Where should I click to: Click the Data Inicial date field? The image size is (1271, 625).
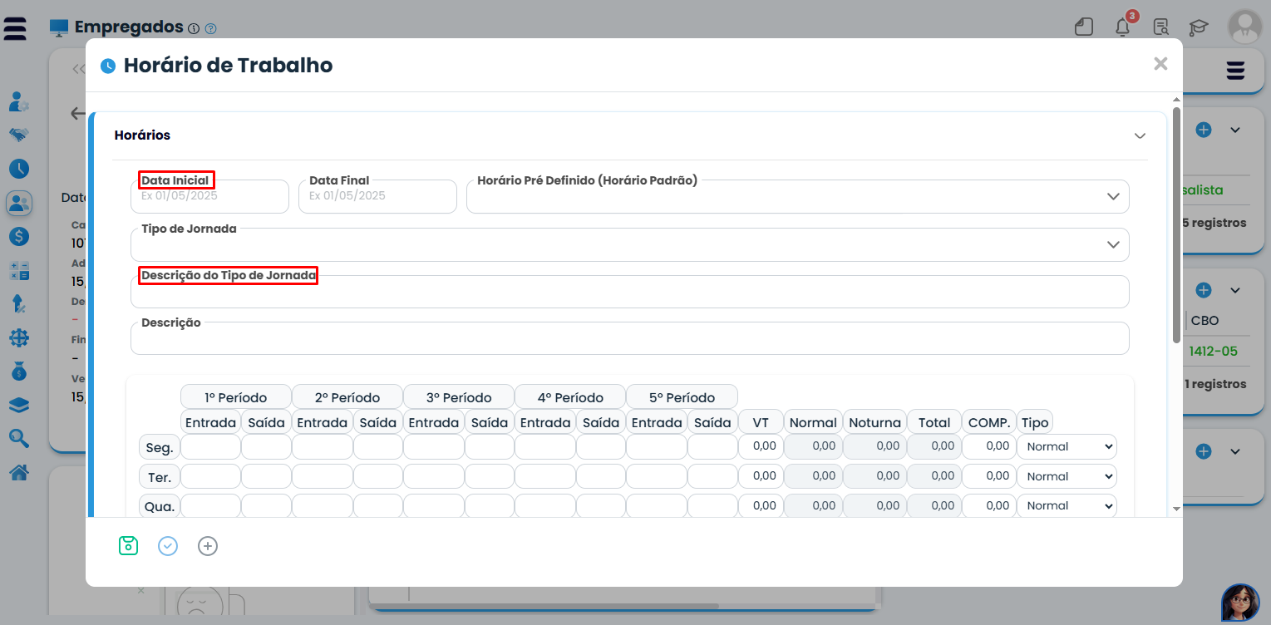(209, 197)
